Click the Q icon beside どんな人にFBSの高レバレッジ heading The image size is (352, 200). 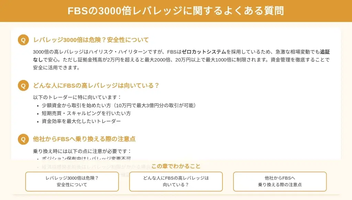pos(23,85)
